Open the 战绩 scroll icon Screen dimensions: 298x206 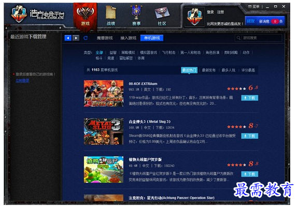(x=111, y=16)
